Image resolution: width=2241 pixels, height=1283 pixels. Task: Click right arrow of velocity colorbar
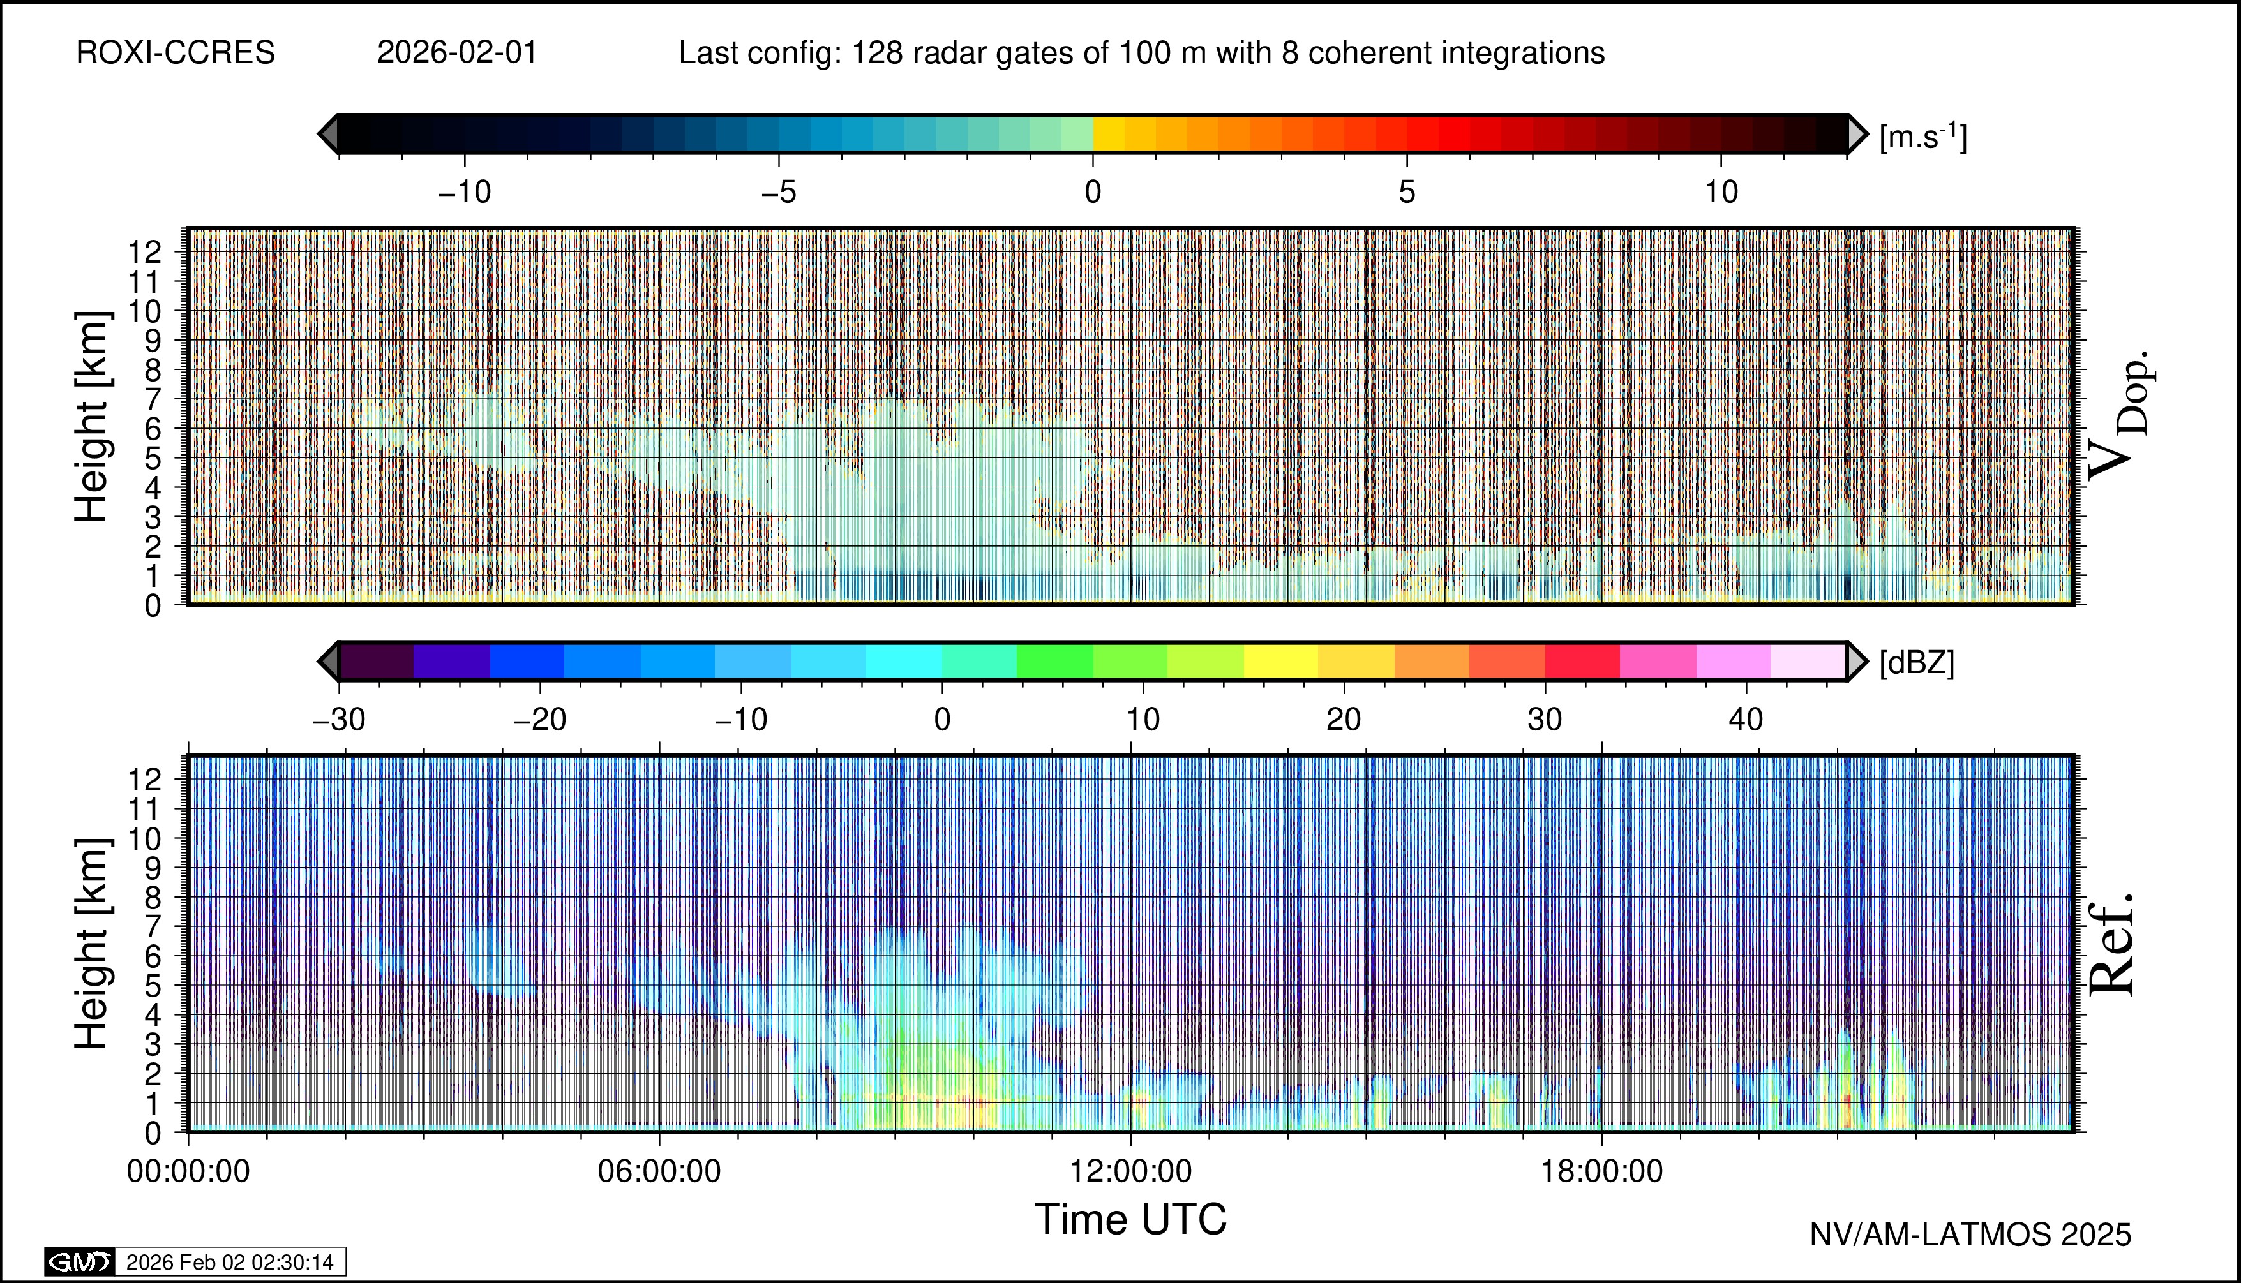tap(1857, 134)
